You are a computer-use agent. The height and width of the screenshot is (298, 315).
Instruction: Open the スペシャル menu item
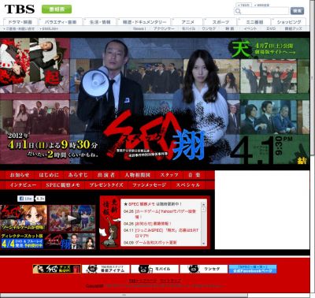(x=188, y=185)
